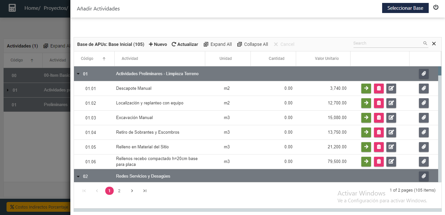Click Collapse All in the dialog toolbar
The width and height of the screenshot is (445, 215).
252,44
